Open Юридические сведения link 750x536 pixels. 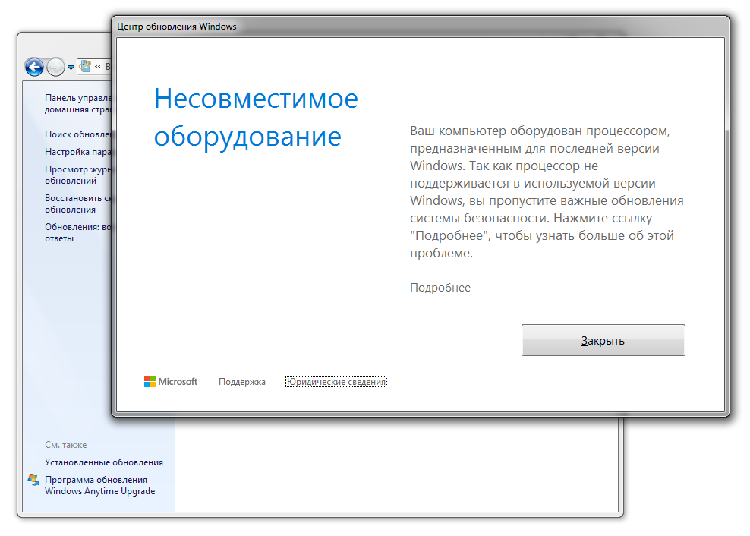tap(336, 381)
